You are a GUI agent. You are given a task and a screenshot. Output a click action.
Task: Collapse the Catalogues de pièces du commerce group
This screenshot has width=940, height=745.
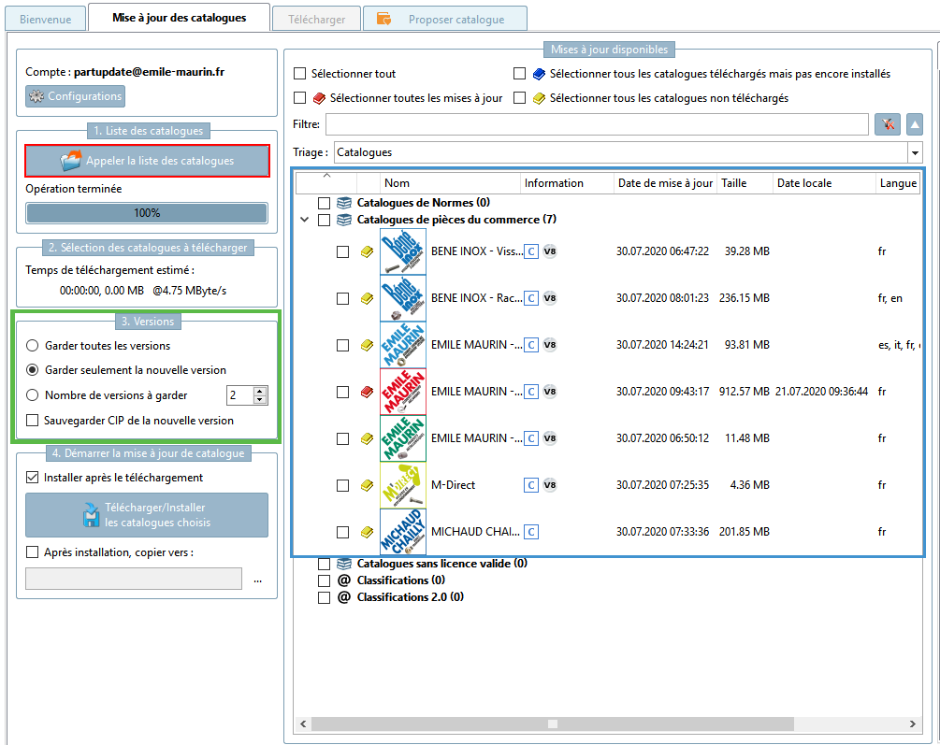point(305,220)
